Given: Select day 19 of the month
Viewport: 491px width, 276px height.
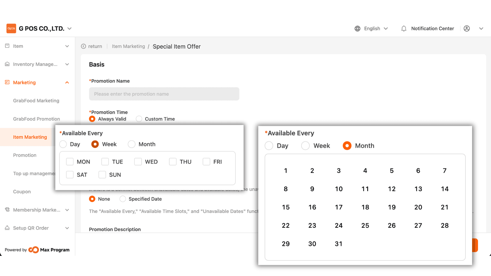Looking at the screenshot, I should (x=392, y=207).
